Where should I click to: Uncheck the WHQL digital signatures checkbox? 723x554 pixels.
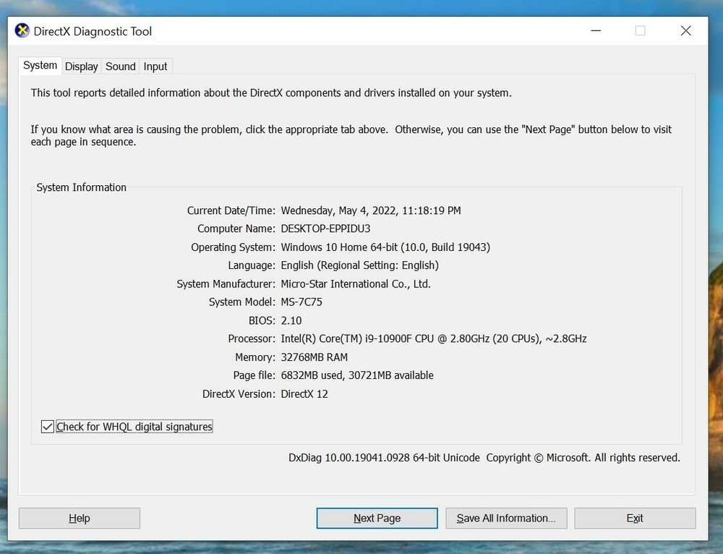[48, 427]
